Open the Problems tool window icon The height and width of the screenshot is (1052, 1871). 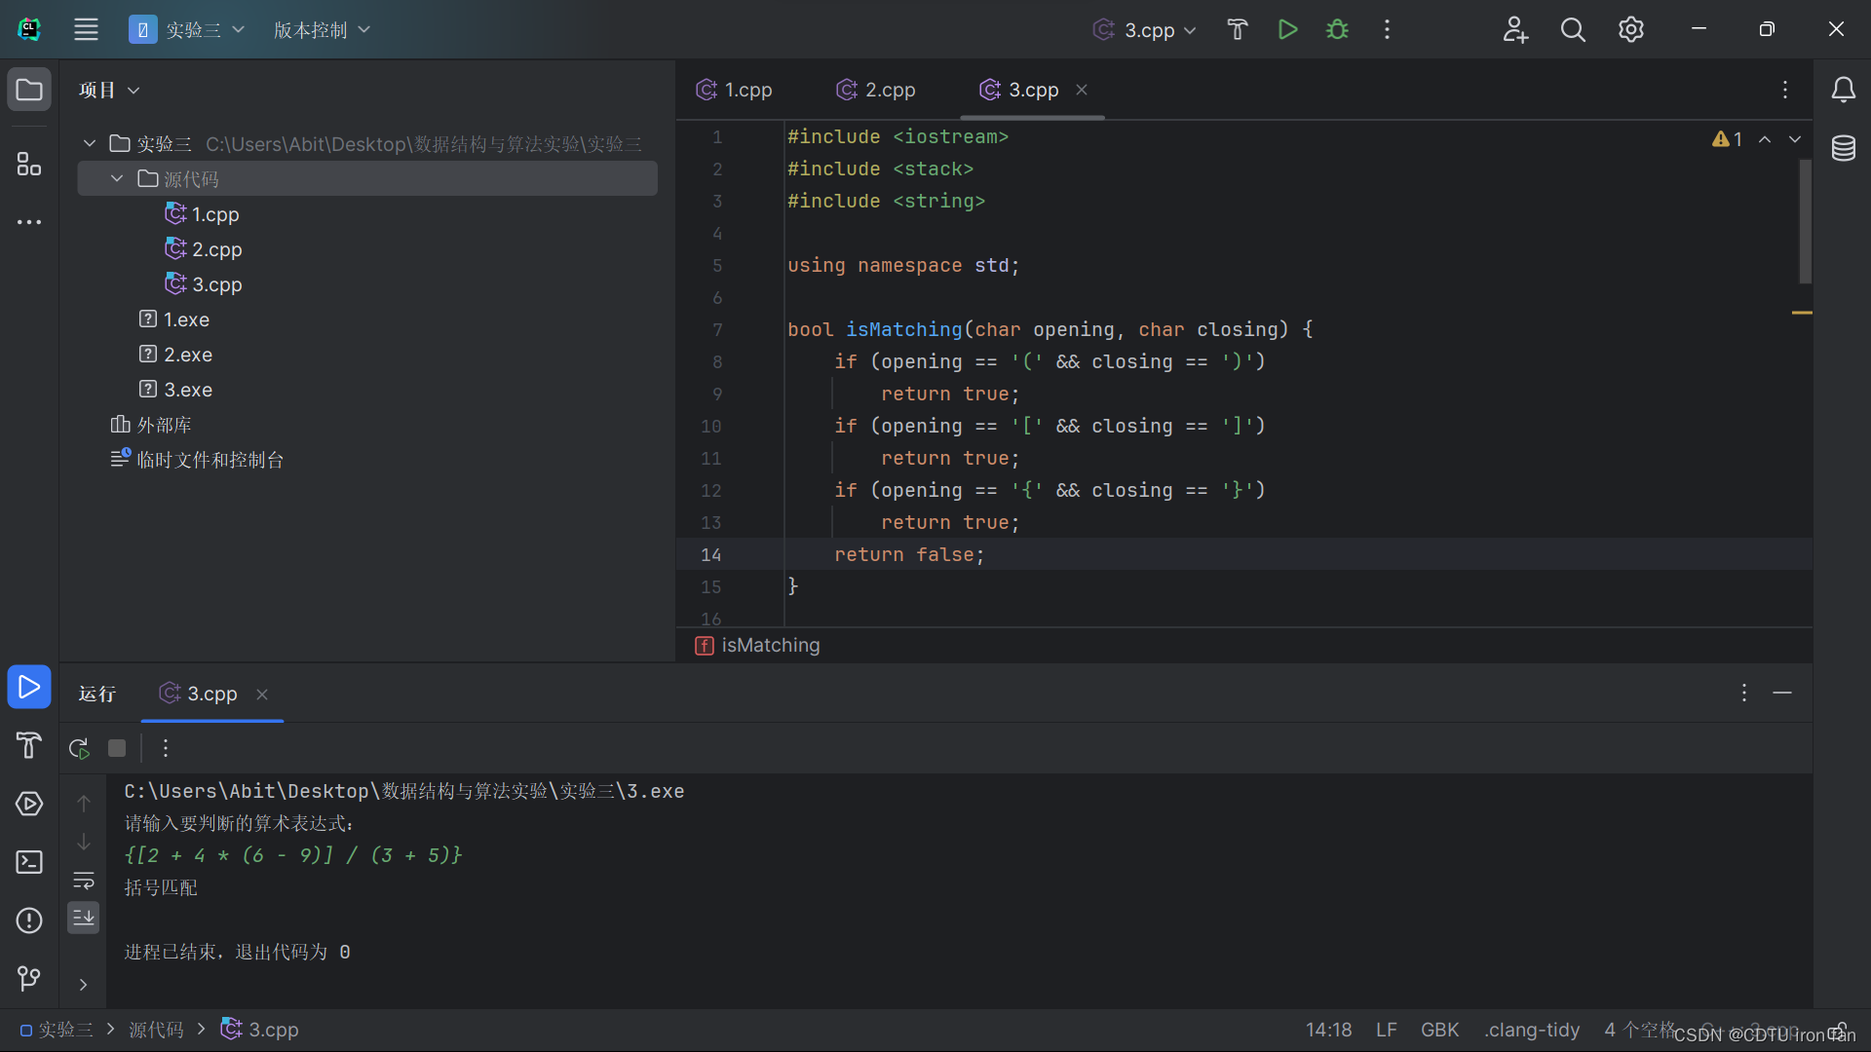point(29,920)
